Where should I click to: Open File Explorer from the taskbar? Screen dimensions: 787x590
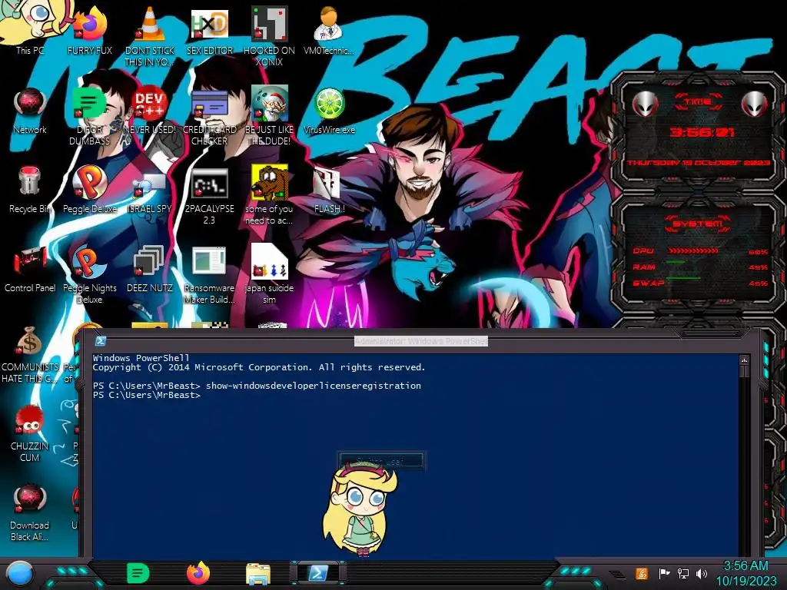coord(258,573)
